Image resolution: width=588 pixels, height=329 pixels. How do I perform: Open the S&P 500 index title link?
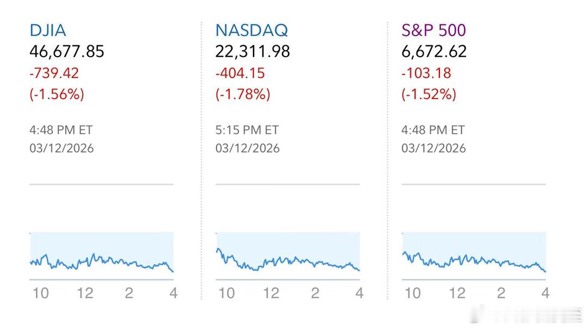(434, 30)
